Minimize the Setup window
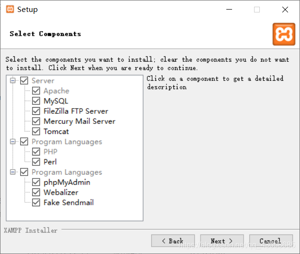 coord(229,10)
